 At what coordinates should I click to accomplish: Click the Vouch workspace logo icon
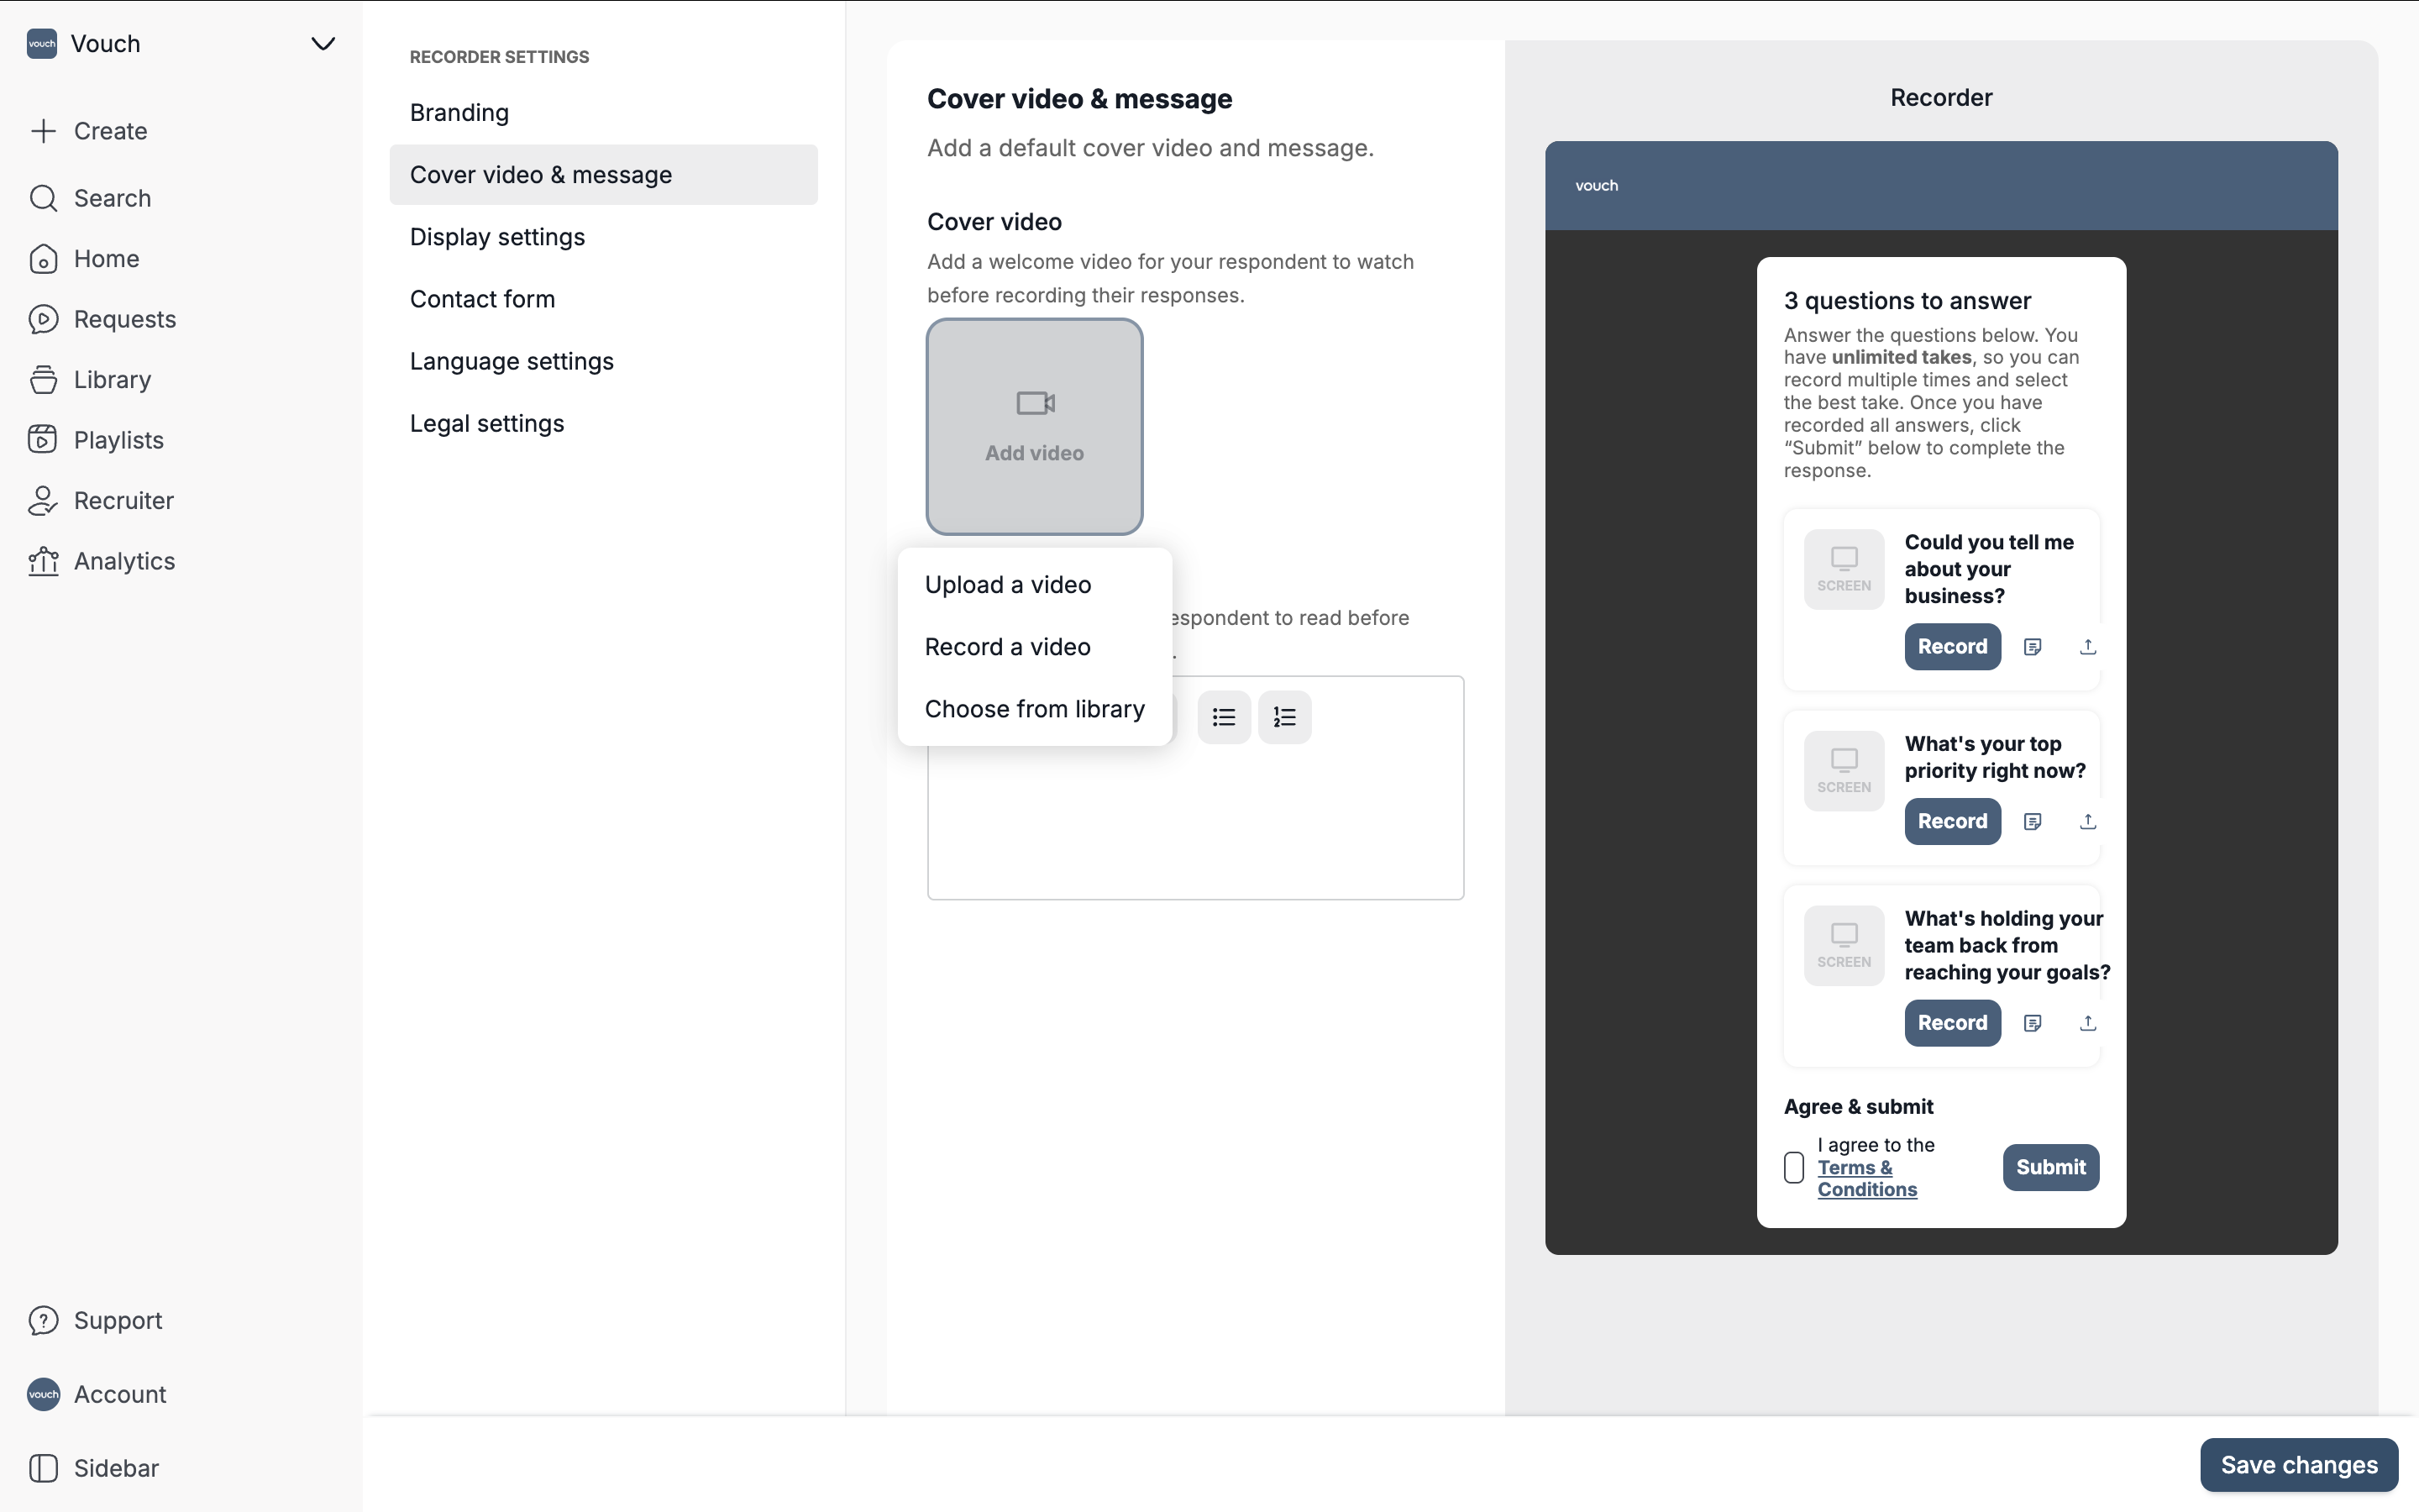click(42, 44)
